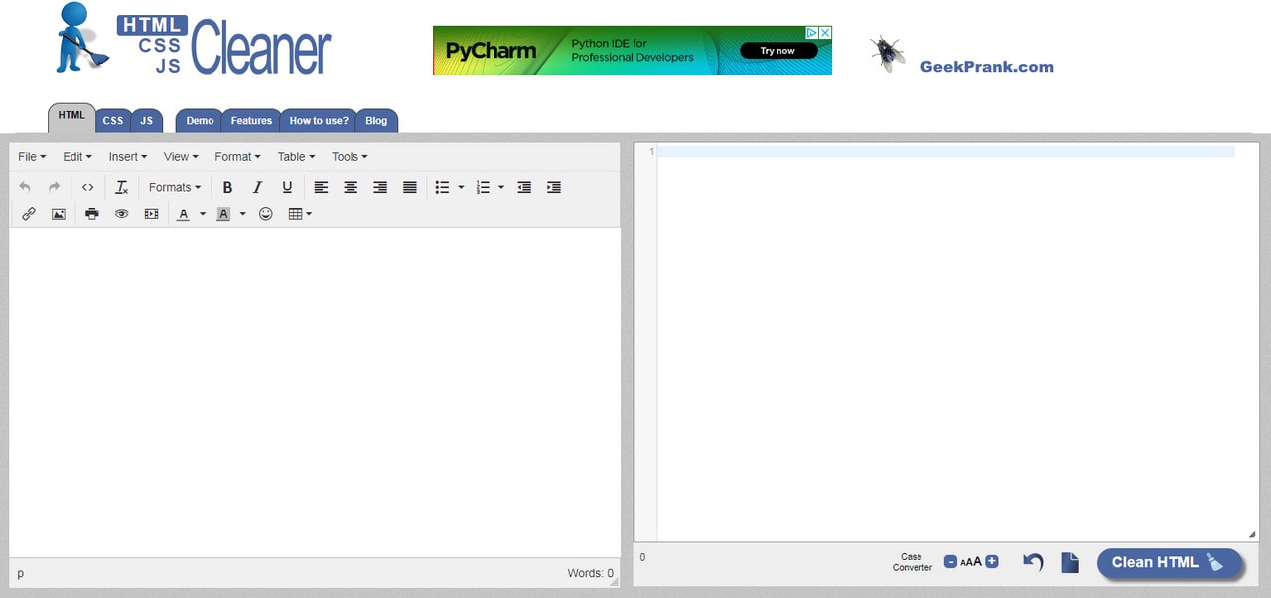Insert an image with the picture icon
Viewport: 1271px width, 598px height.
point(59,214)
